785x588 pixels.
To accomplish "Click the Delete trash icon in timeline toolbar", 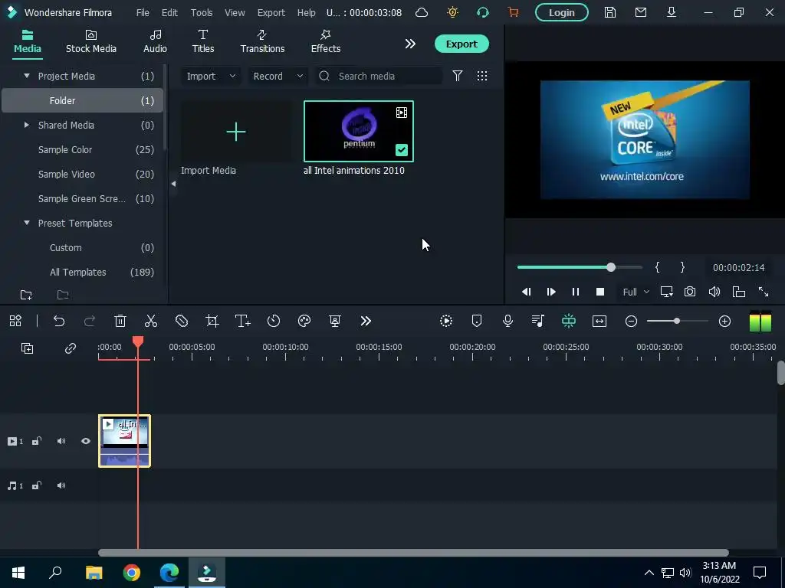I will click(120, 321).
